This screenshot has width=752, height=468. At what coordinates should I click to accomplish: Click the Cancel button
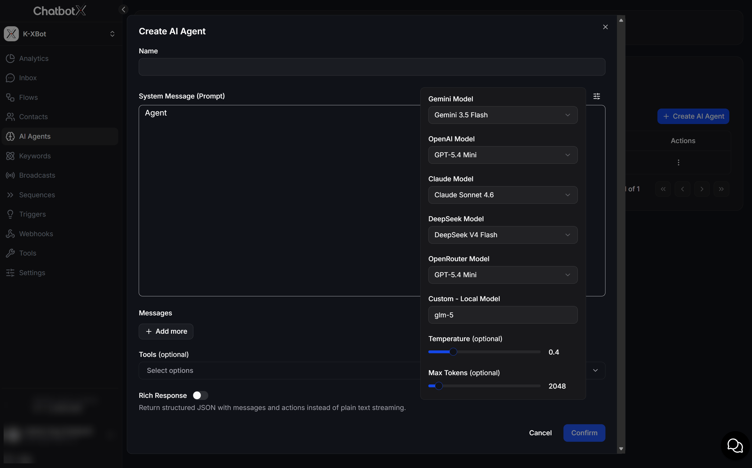coord(540,433)
